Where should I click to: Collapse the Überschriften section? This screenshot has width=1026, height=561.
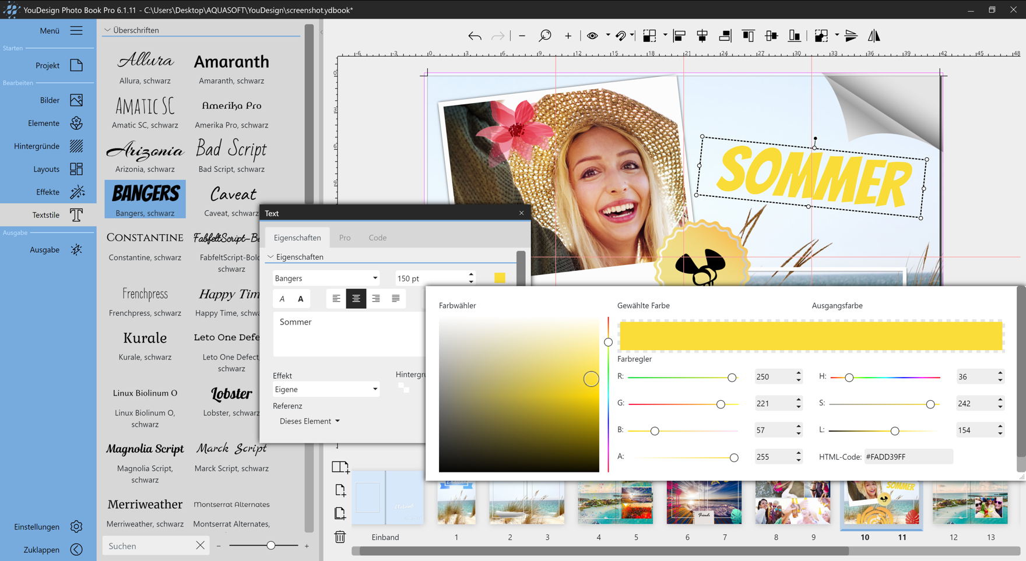(x=107, y=30)
